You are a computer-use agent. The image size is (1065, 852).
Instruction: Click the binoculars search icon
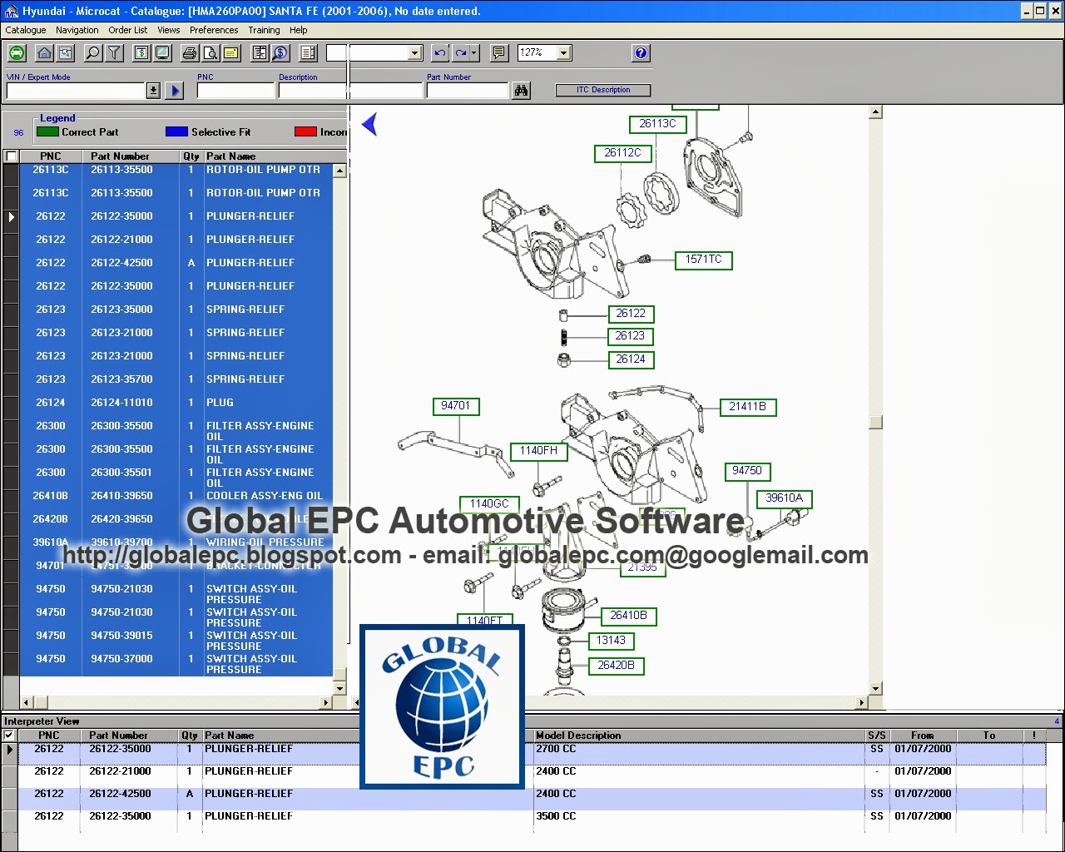(x=522, y=90)
